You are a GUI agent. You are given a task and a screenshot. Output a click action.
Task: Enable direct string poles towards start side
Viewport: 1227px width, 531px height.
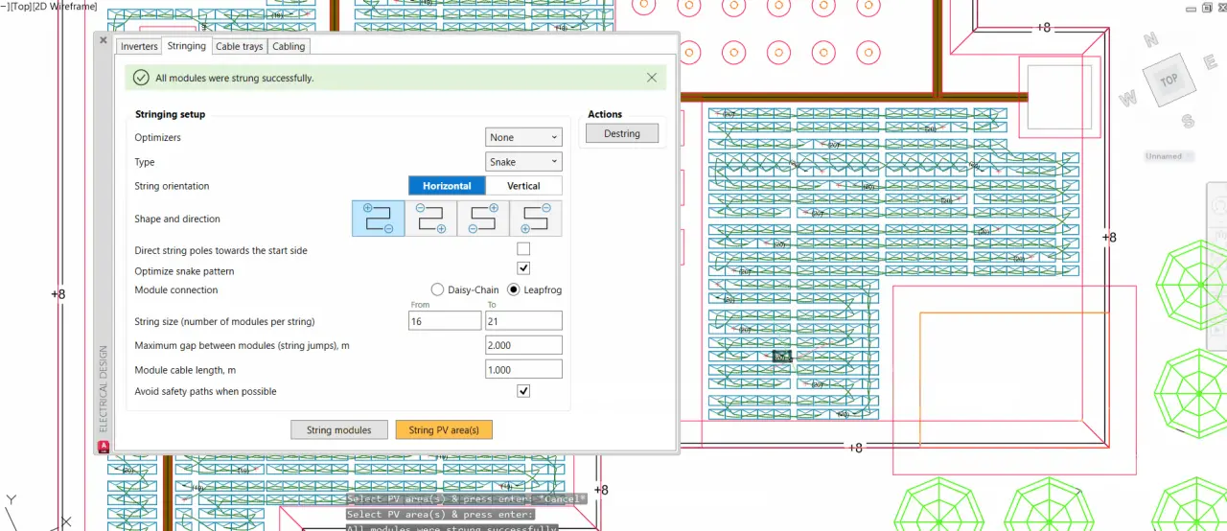pos(523,249)
